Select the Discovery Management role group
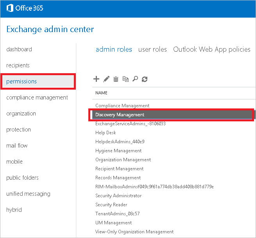The width and height of the screenshot is (256, 238). click(172, 115)
